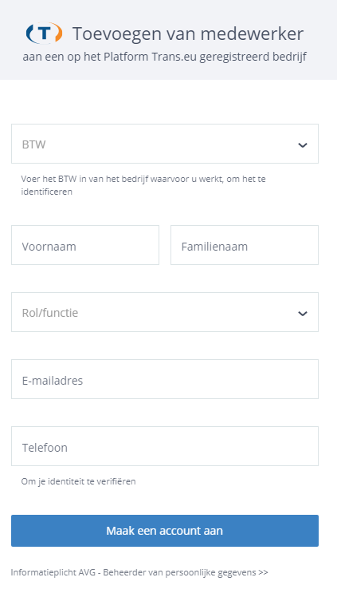The image size is (337, 601).
Task: Click the Toevoegen van medewerker heading
Action: point(188,34)
